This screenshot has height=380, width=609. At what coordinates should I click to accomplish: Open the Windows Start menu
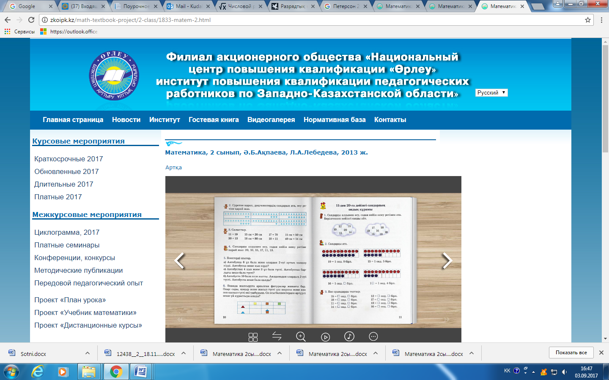11,372
